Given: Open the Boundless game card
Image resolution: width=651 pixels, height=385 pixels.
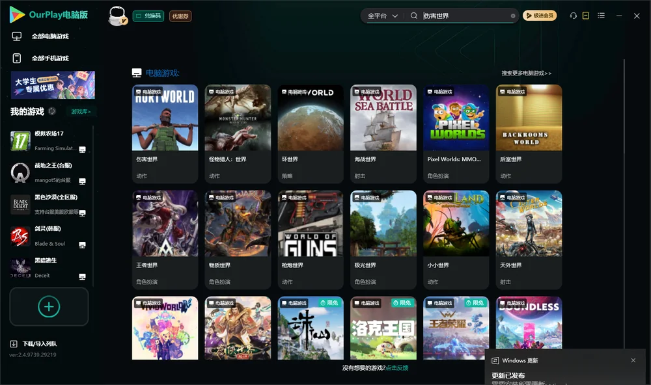Looking at the screenshot, I should (529, 323).
